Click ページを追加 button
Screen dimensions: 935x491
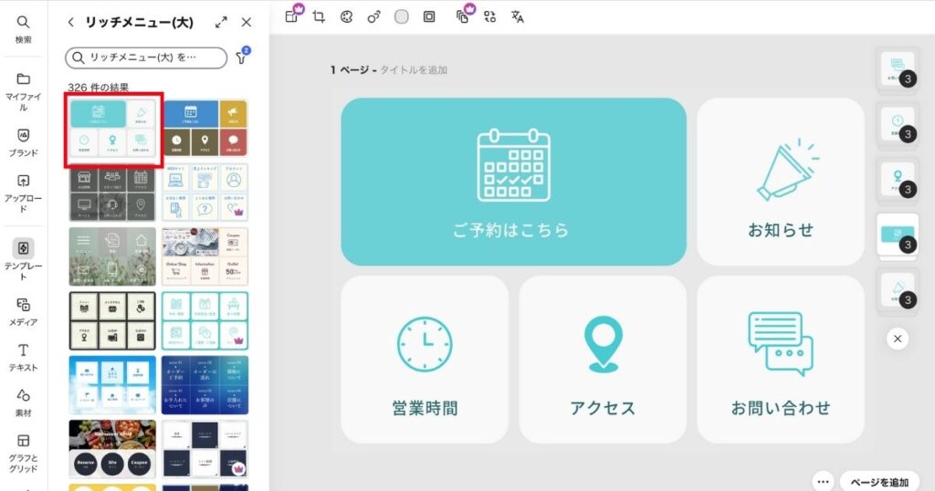pyautogui.click(x=879, y=481)
